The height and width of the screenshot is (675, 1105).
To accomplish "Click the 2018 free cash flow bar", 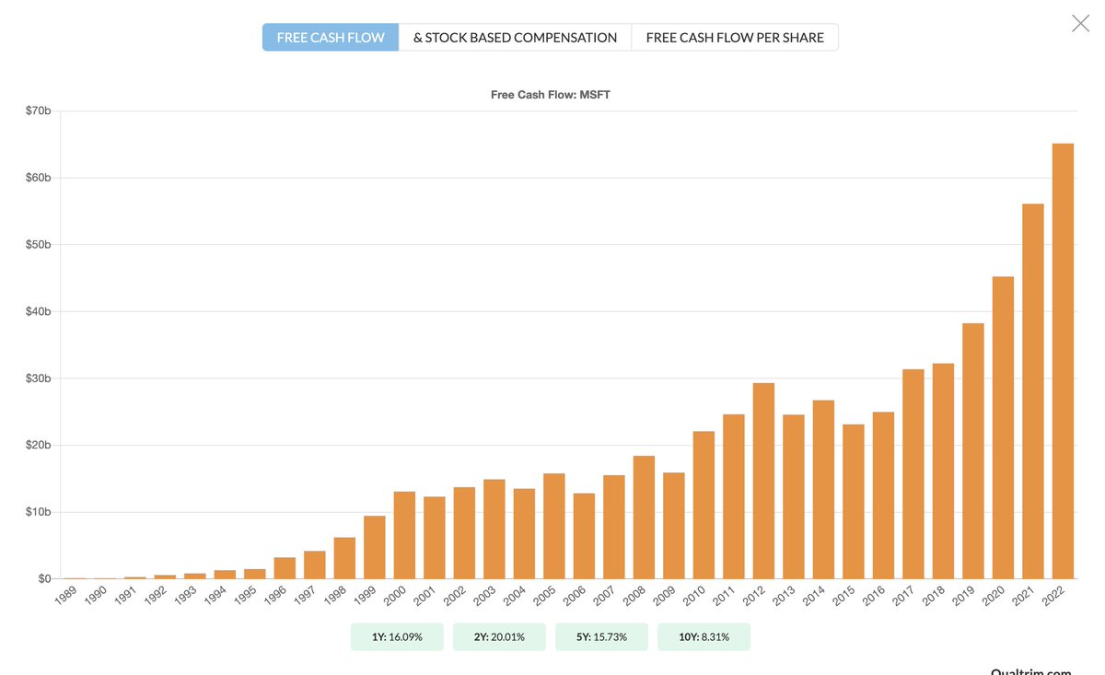I will (943, 471).
